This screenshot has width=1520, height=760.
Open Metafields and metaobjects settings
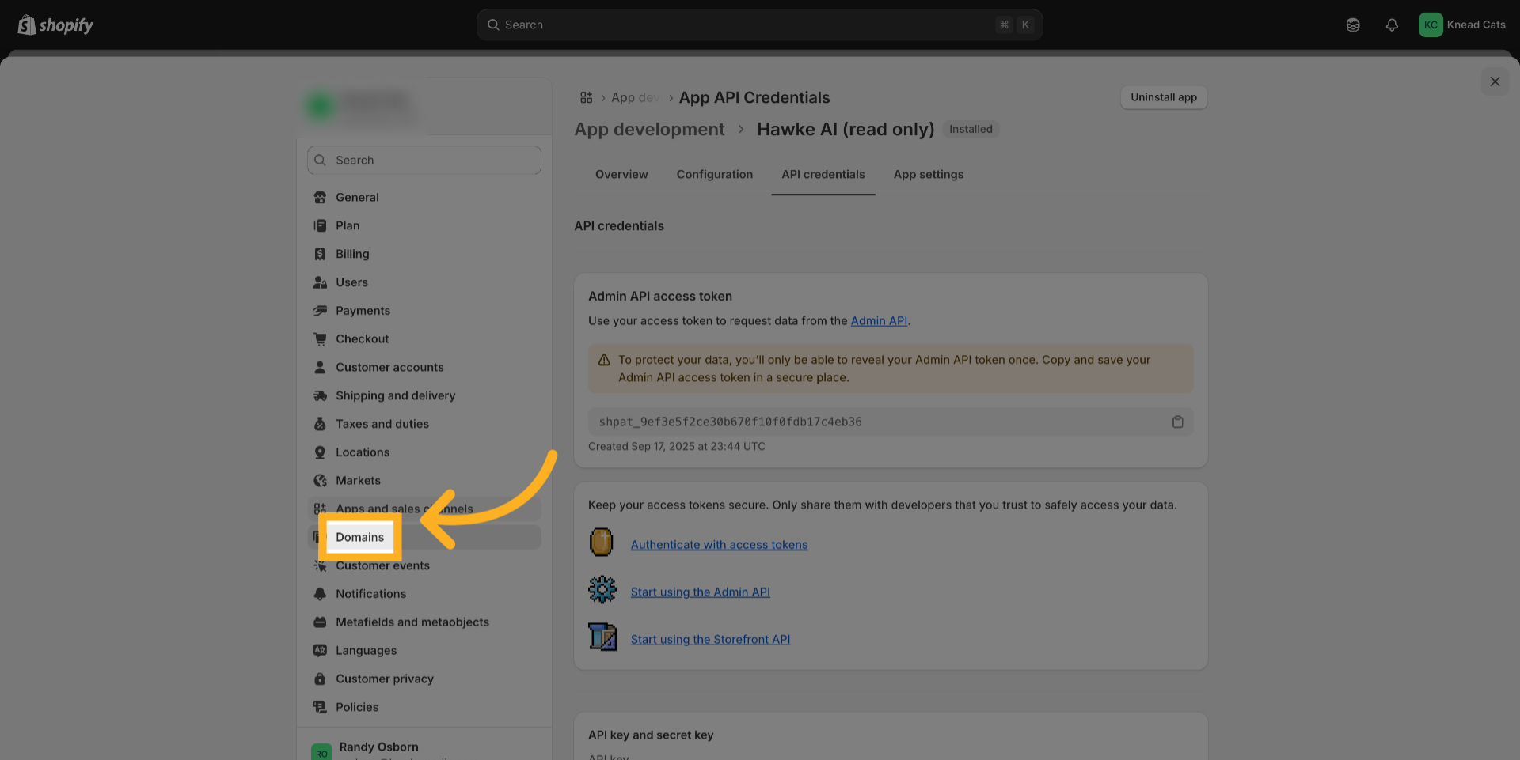412,622
